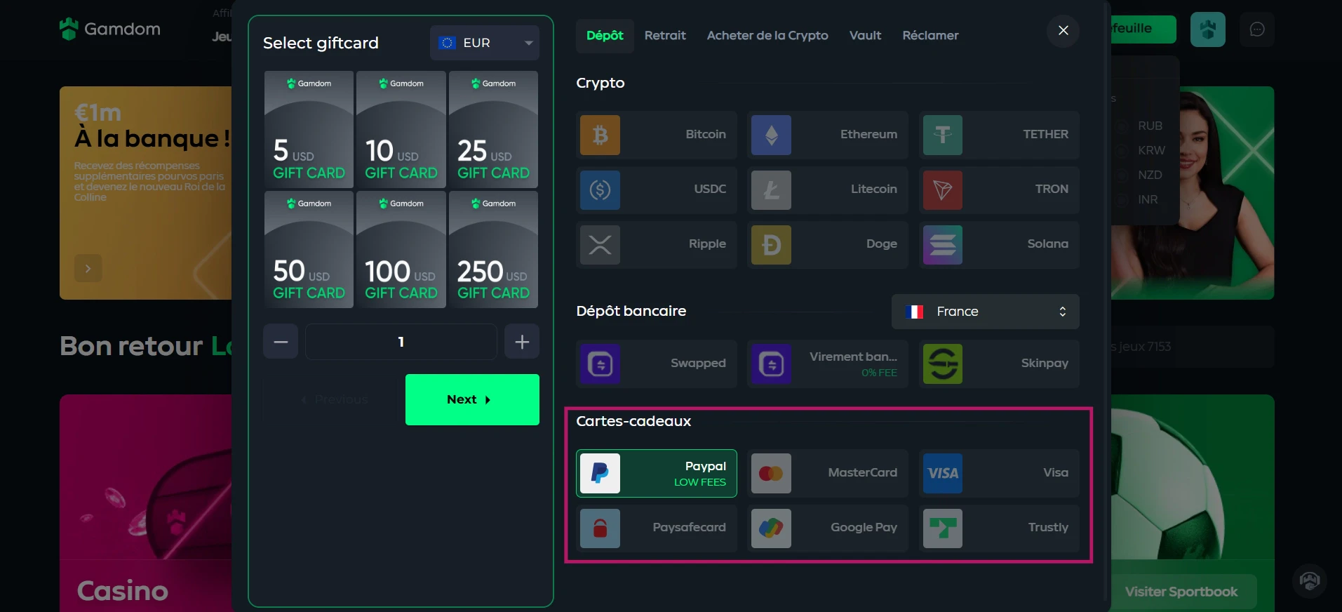Viewport: 1342px width, 612px height.
Task: Pick Ripple as deposit method
Action: 657,244
